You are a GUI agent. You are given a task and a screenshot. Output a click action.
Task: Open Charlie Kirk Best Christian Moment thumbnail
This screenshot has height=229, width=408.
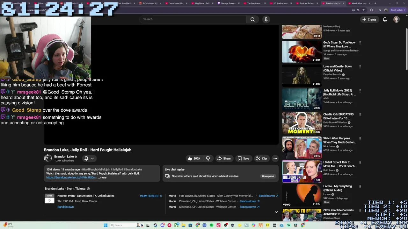tap(302, 123)
